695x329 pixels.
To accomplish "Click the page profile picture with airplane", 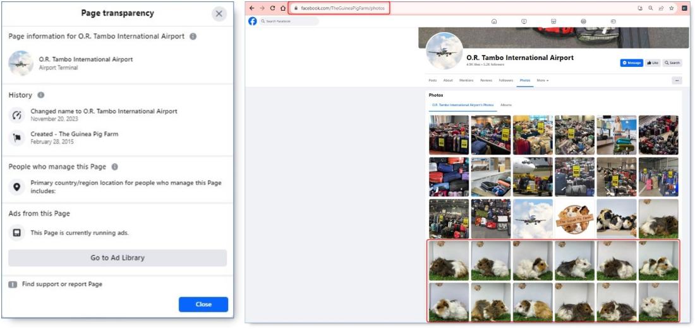I will [x=445, y=51].
